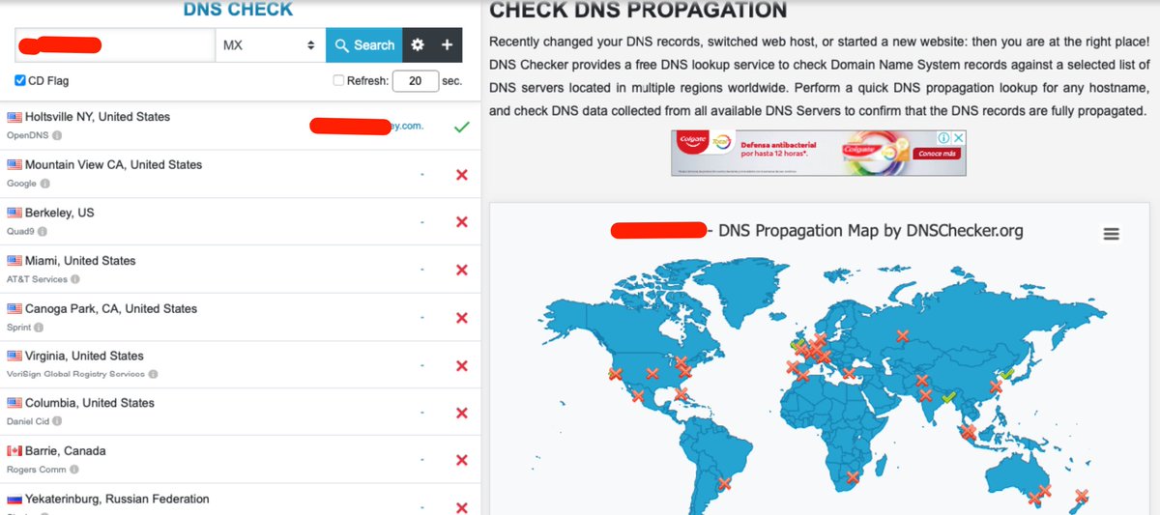Open the map chart hamburger menu
The width and height of the screenshot is (1160, 515).
[1112, 234]
